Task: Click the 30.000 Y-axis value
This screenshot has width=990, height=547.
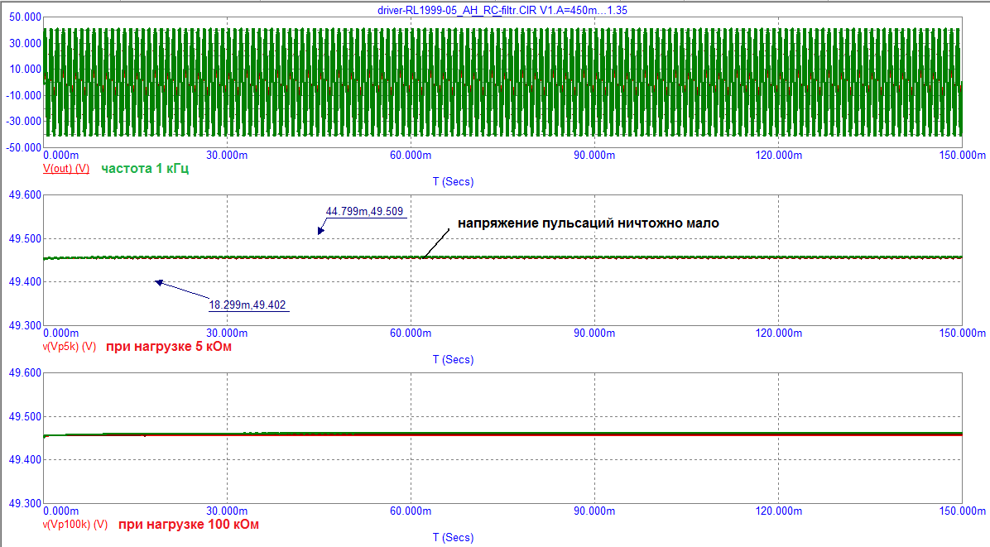Action: click(26, 44)
